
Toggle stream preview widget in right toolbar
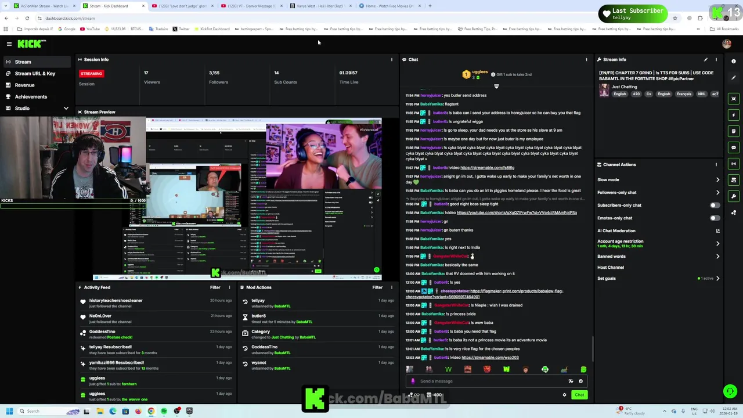[x=734, y=99]
